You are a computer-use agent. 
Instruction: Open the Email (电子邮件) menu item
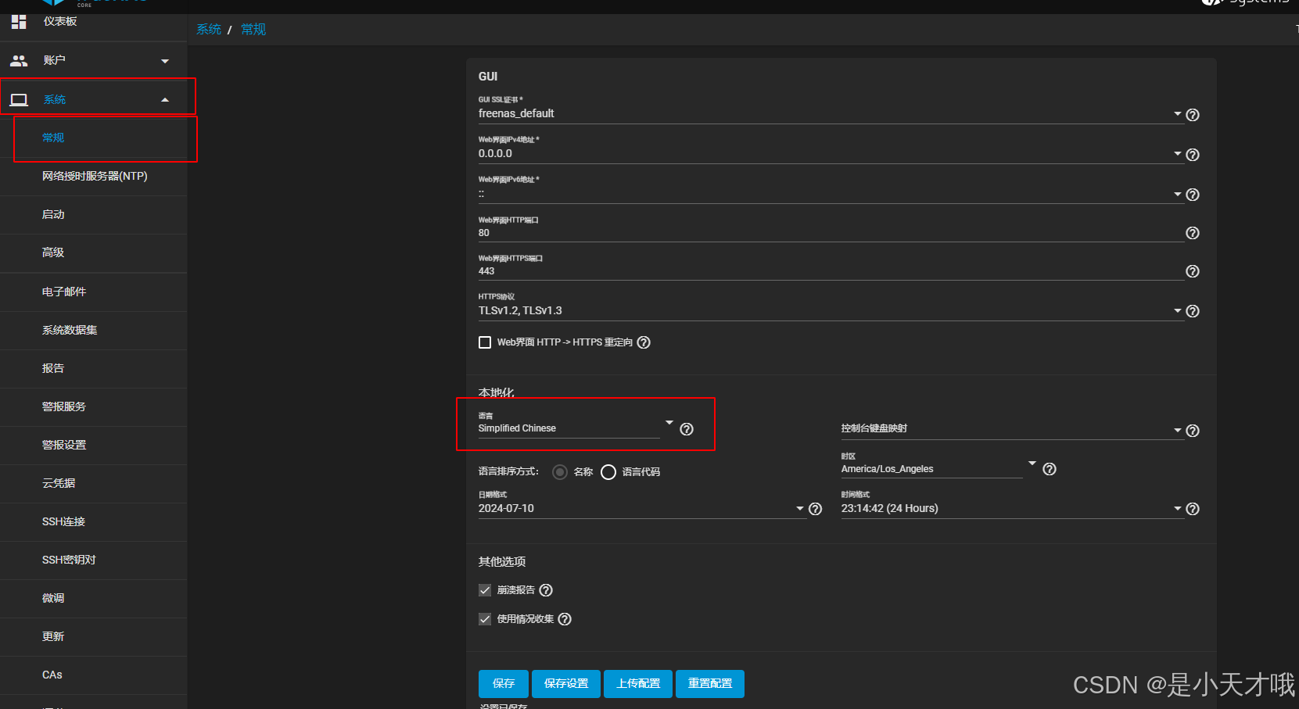tap(94, 292)
